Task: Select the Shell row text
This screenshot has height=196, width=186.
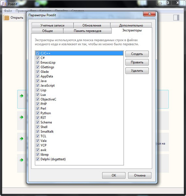Action: (44, 127)
